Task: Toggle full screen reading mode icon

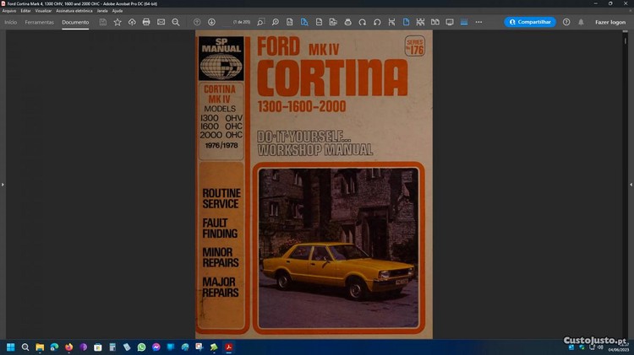Action: (450, 22)
